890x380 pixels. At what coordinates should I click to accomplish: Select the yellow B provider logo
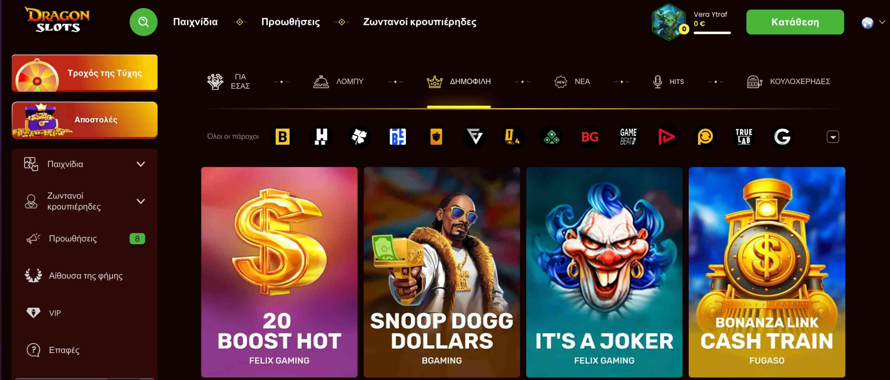point(282,137)
